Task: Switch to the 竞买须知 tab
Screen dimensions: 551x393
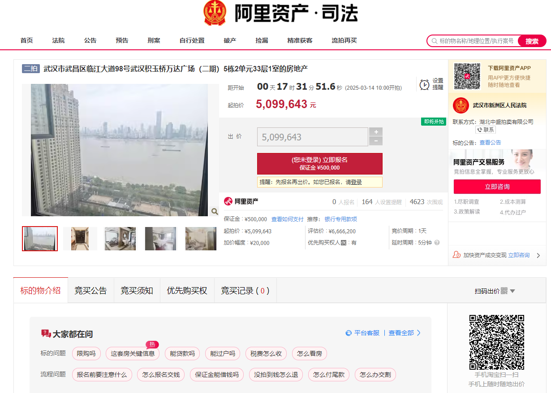Action: [x=137, y=291]
